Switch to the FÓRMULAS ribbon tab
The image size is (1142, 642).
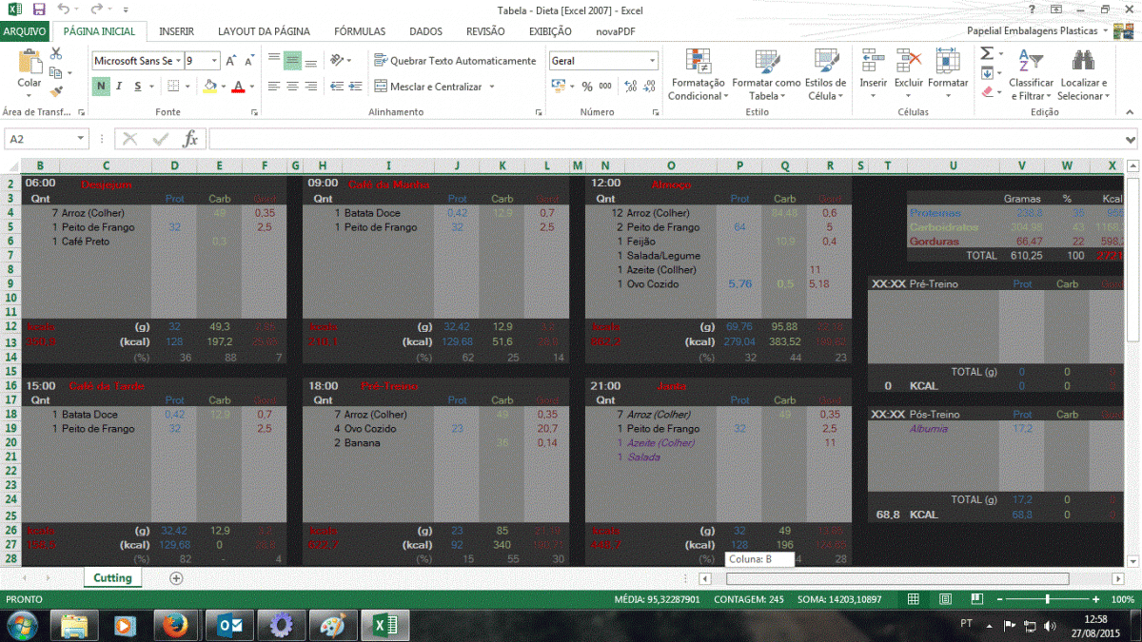coord(360,31)
